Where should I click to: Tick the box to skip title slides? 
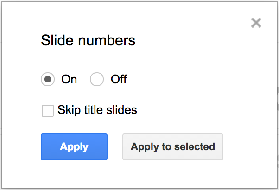[x=48, y=111]
